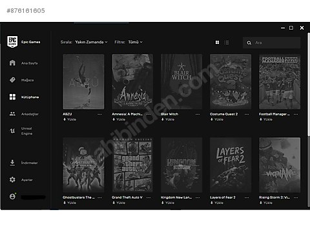This screenshot has width=310, height=232.
Task: Go to Ana Sayfa menu item
Action: pyautogui.click(x=30, y=63)
